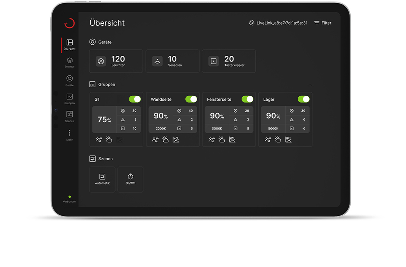Click the HCL icon in Lager group
Viewport: 406px width, 267px height.
(288, 140)
